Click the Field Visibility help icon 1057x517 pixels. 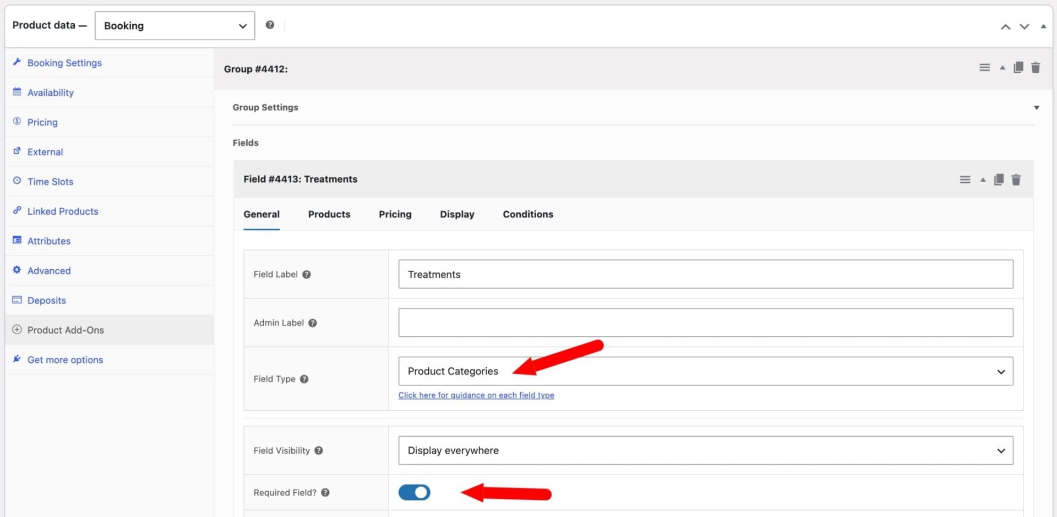click(x=319, y=450)
